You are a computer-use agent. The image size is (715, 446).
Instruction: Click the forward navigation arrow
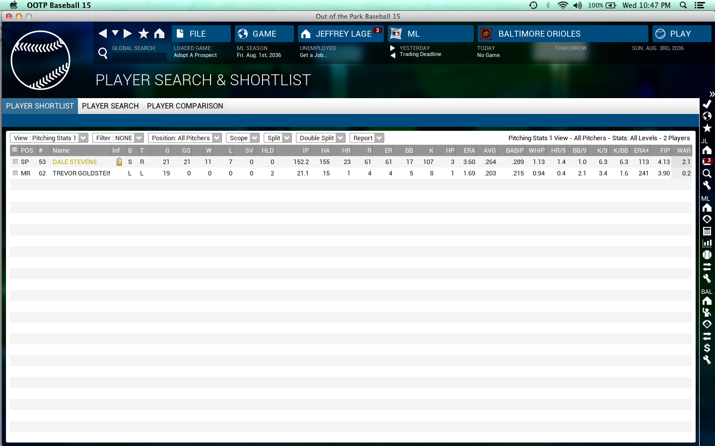pos(128,34)
